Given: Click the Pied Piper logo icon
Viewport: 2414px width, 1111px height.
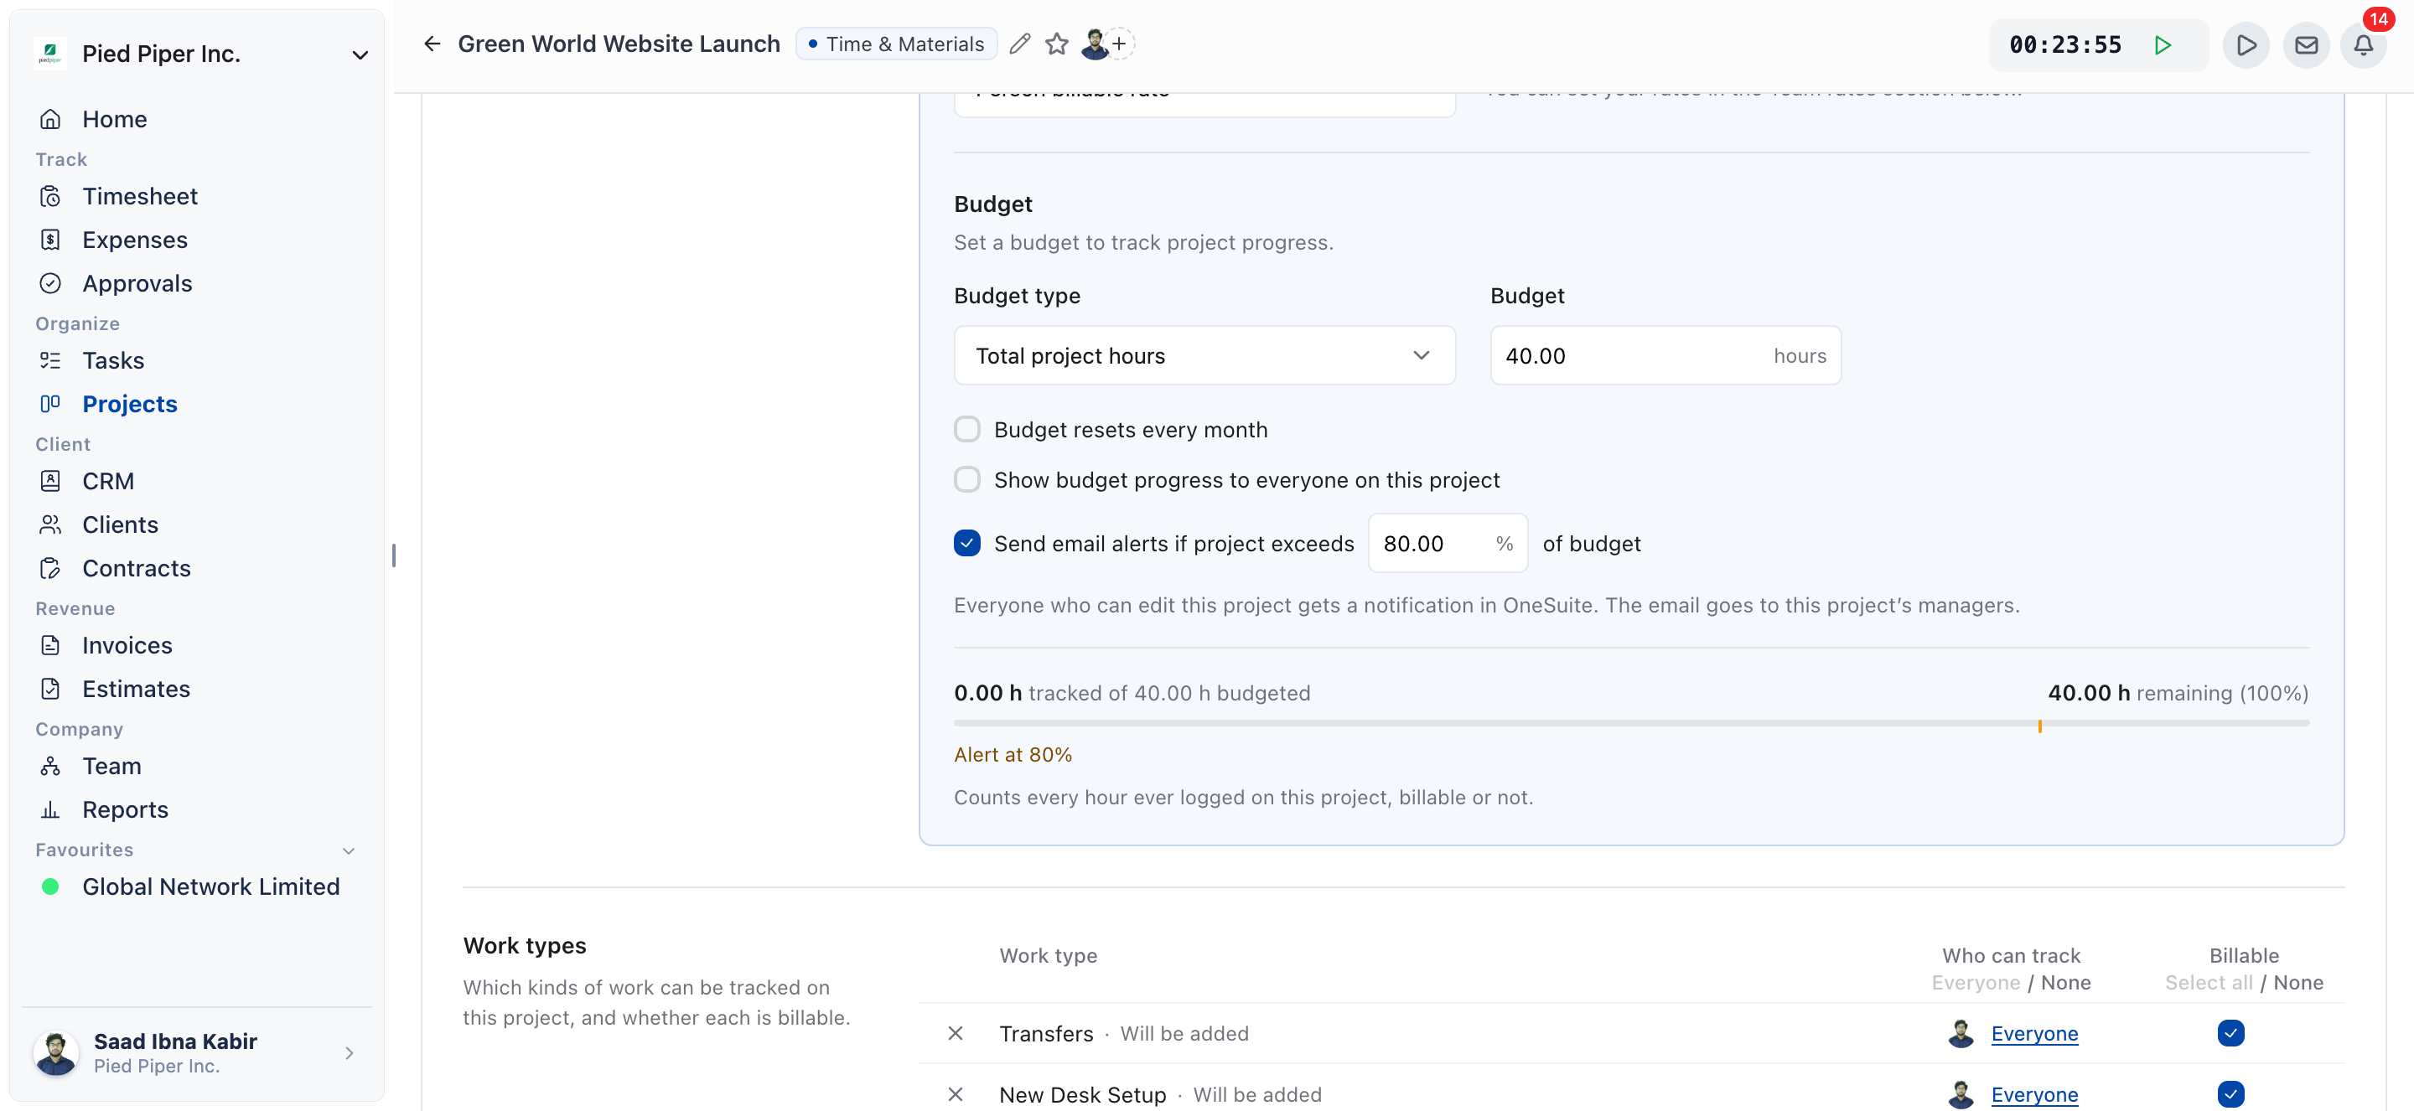Looking at the screenshot, I should (49, 54).
